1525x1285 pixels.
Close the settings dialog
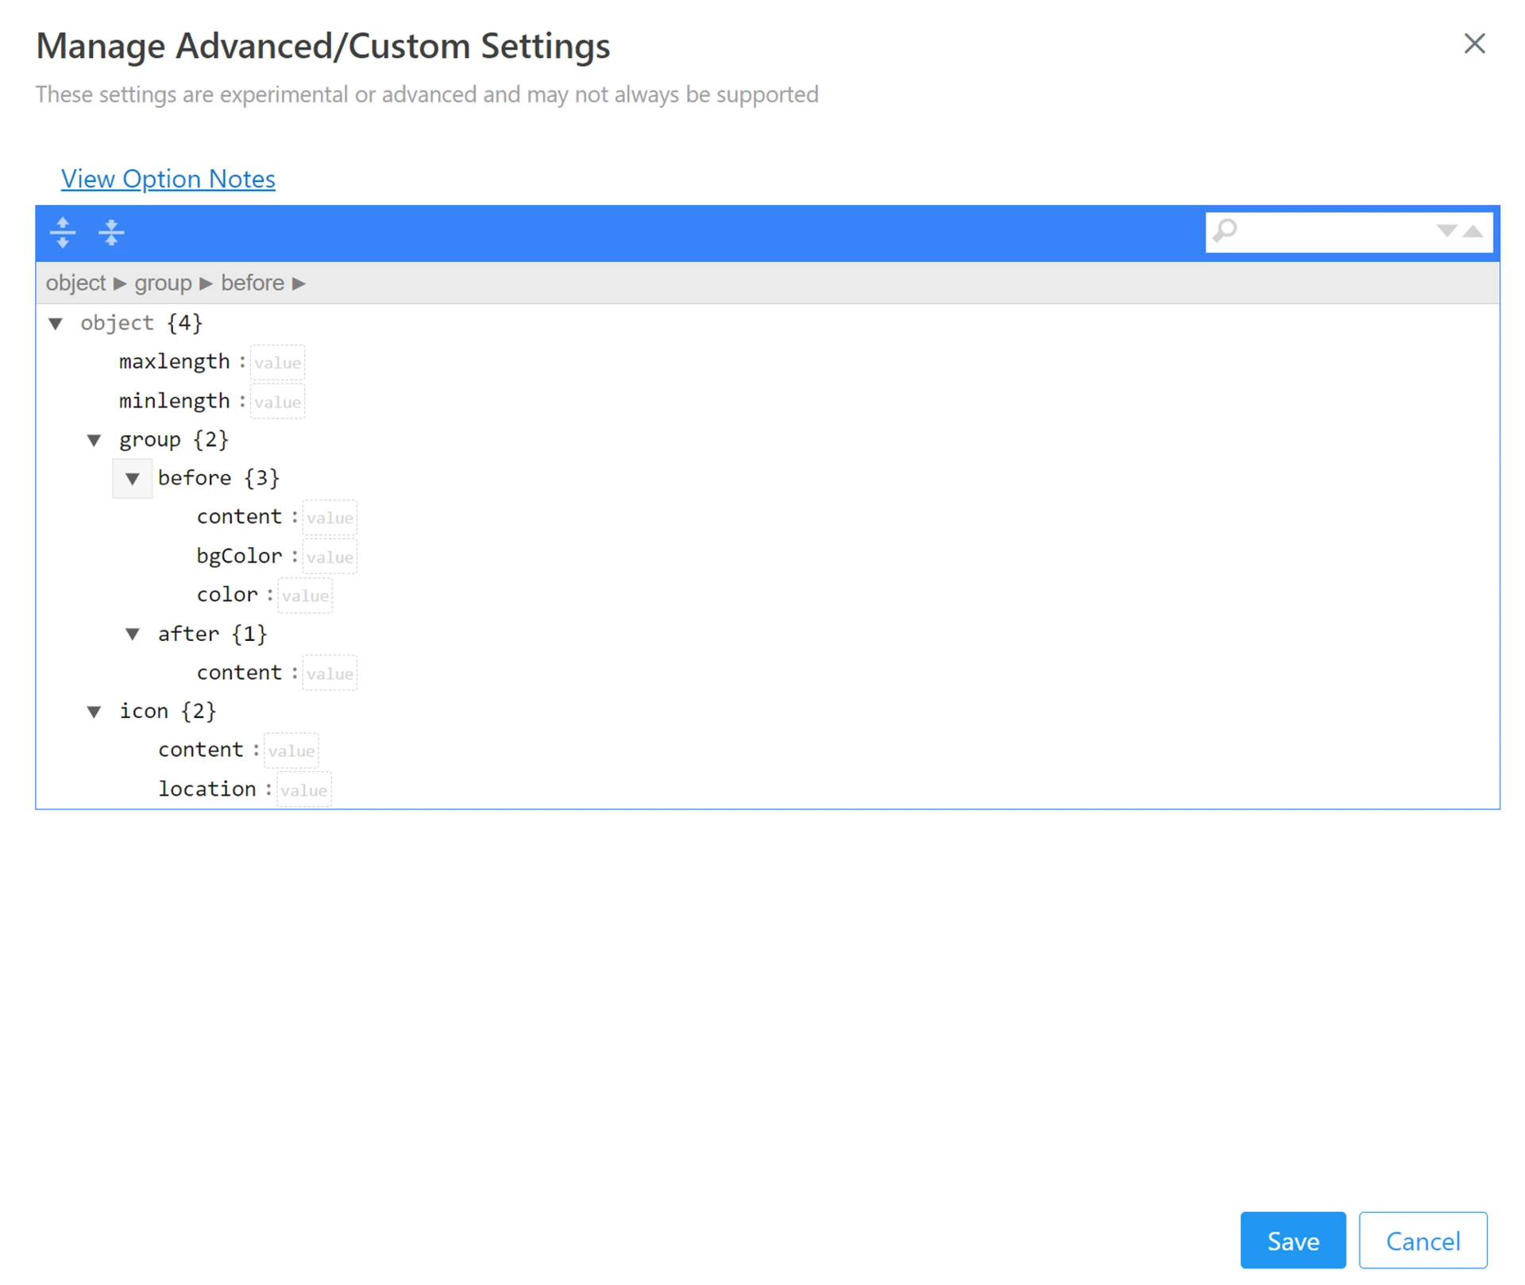[1474, 44]
